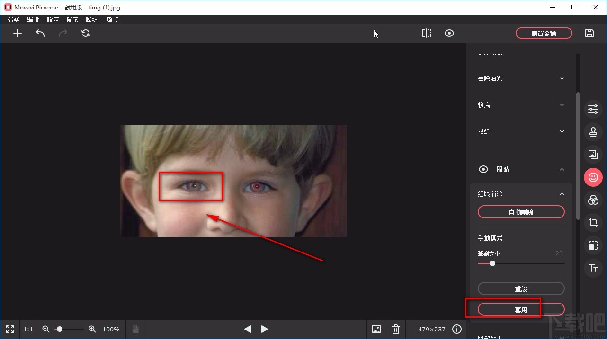Enable the preview eye in the toolbar

[x=449, y=33]
